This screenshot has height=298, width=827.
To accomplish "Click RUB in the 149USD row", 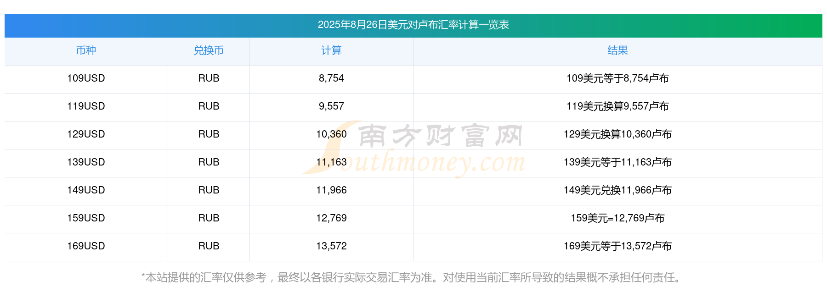I will pos(209,190).
